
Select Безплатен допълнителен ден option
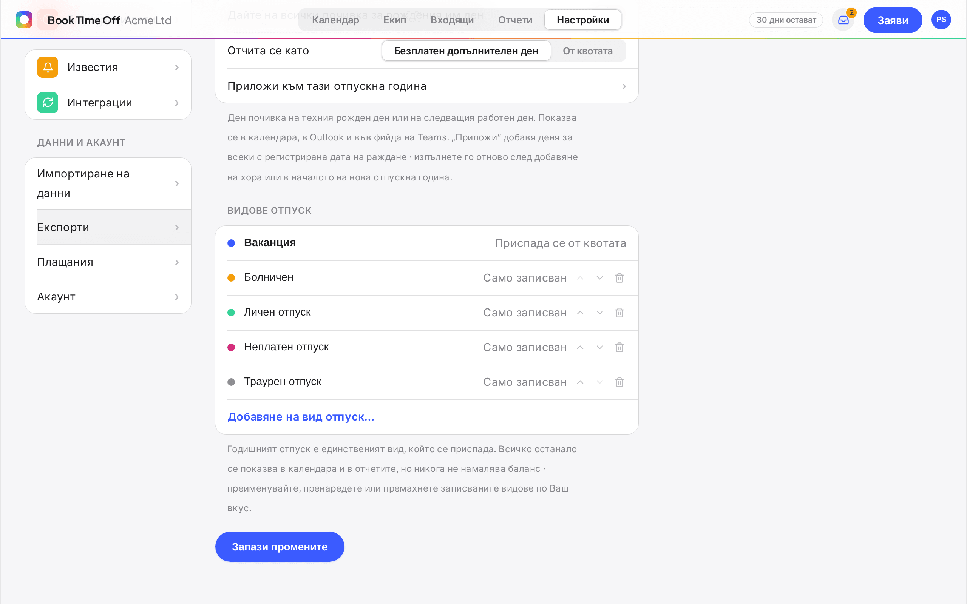point(467,51)
